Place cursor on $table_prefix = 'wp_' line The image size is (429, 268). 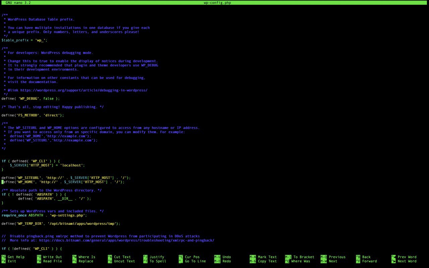tap(24, 40)
